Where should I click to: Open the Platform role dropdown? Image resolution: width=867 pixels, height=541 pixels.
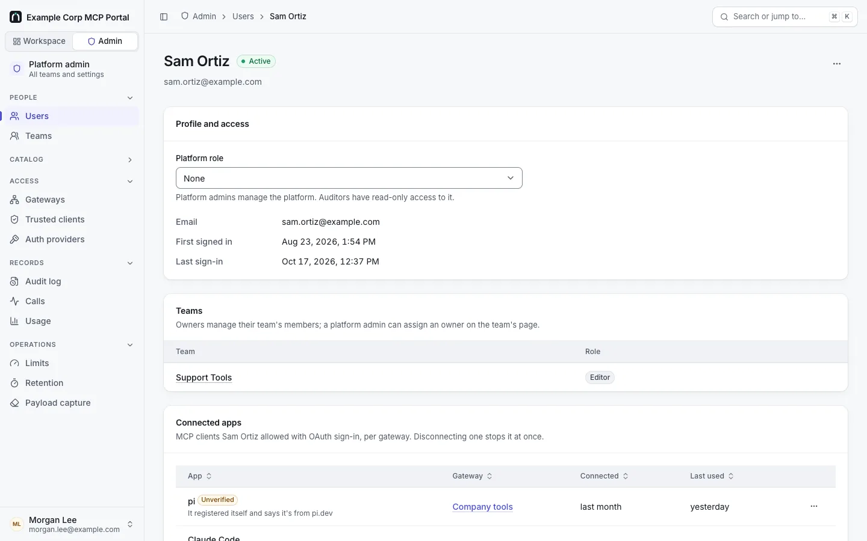point(349,178)
